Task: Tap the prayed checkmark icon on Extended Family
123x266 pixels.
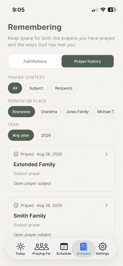Action: tap(16, 154)
